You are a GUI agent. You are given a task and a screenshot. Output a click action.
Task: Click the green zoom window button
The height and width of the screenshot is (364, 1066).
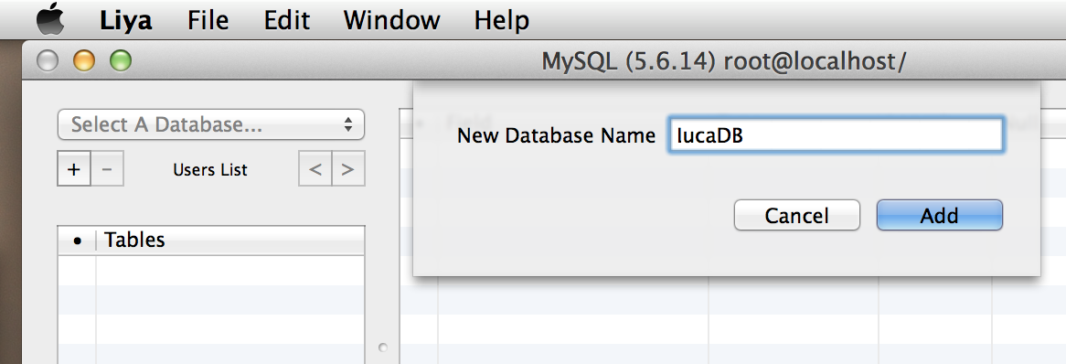121,61
